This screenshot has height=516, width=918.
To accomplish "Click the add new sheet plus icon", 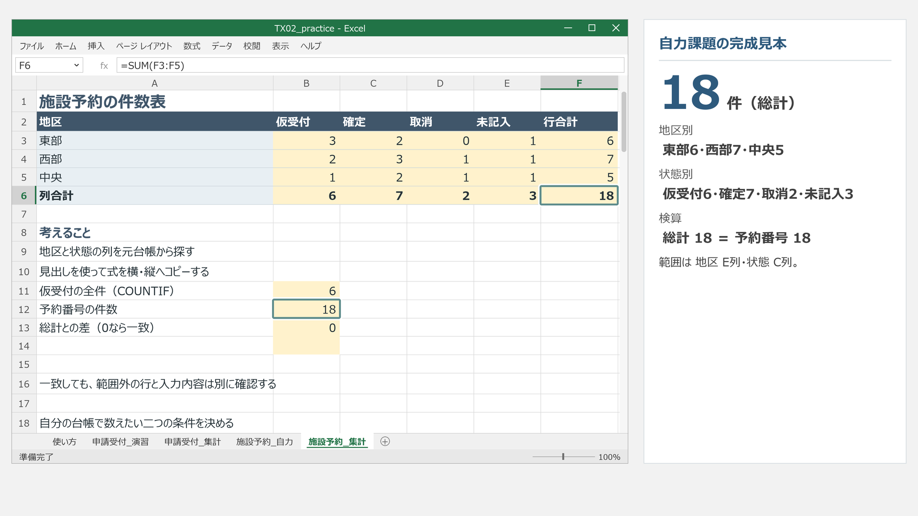I will click(x=385, y=441).
